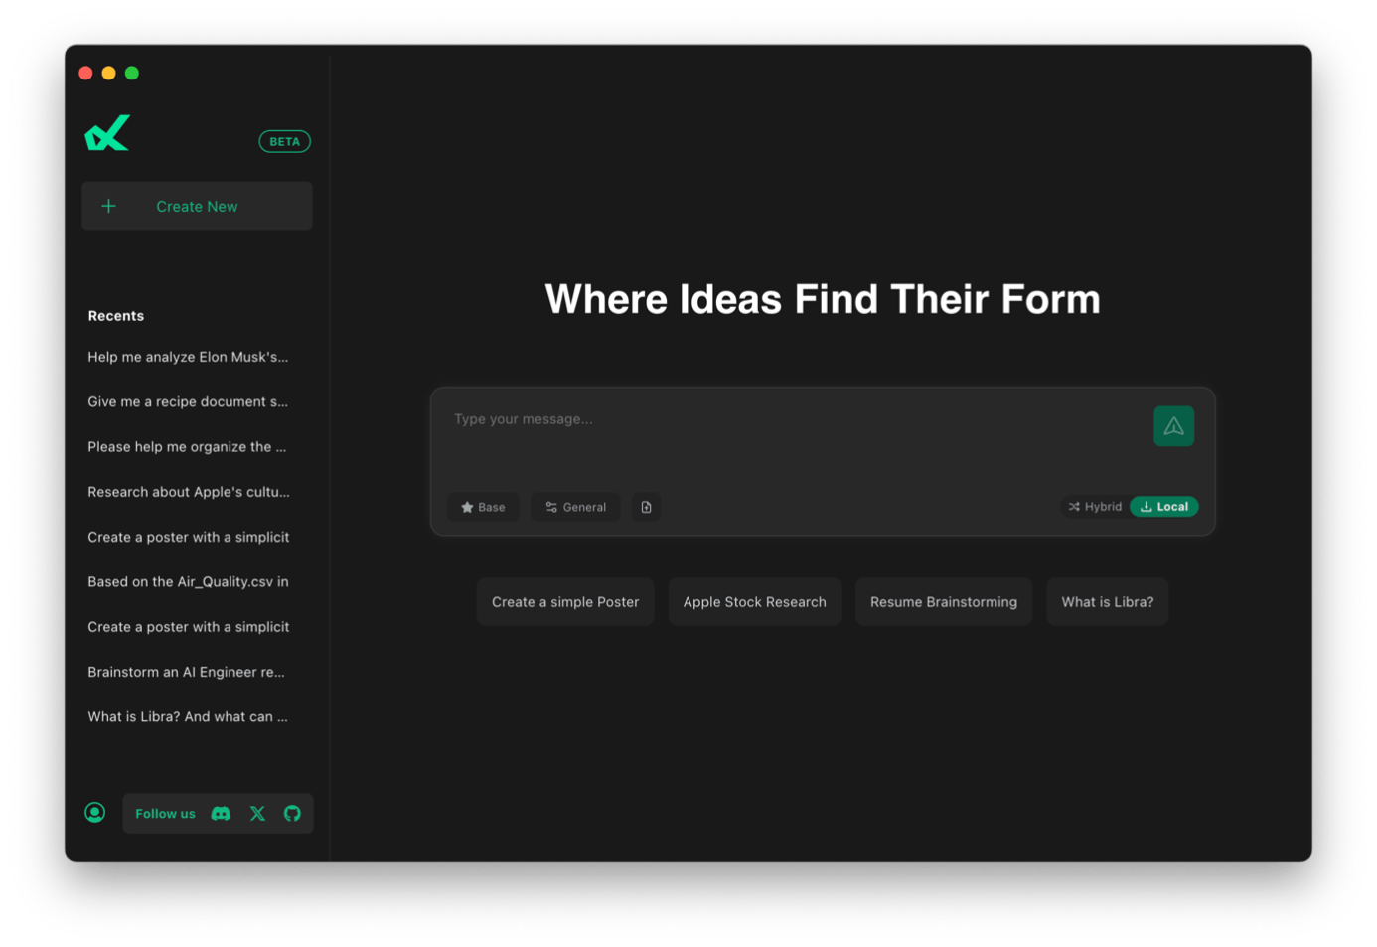Select the Local mode toggle
This screenshot has width=1377, height=947.
pyautogui.click(x=1163, y=507)
